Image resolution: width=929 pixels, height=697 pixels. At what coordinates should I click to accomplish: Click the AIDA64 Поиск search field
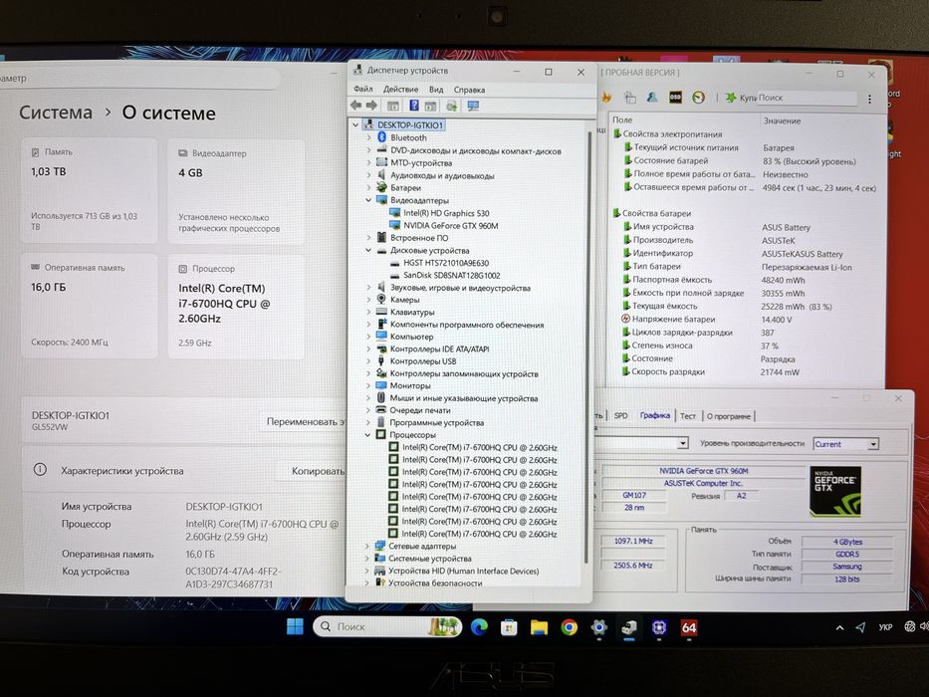pyautogui.click(x=807, y=98)
